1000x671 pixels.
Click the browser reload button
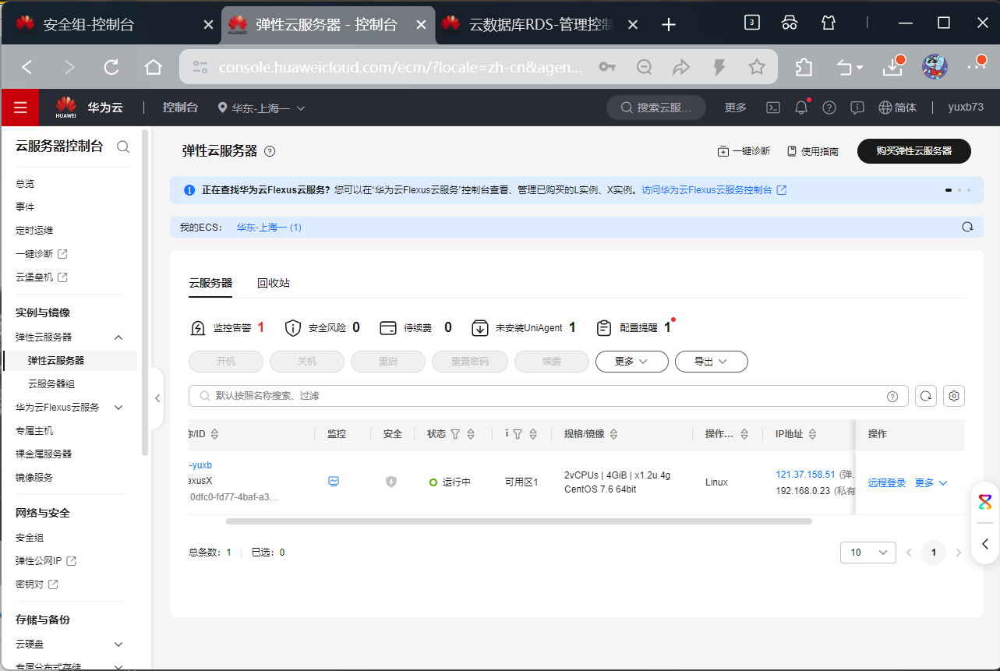pos(111,67)
